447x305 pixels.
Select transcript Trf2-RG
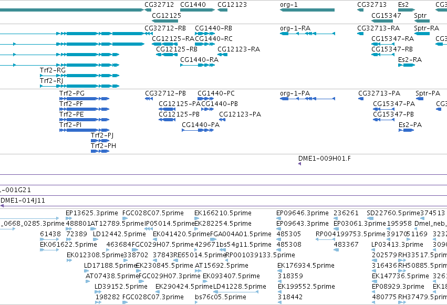[x=53, y=70]
